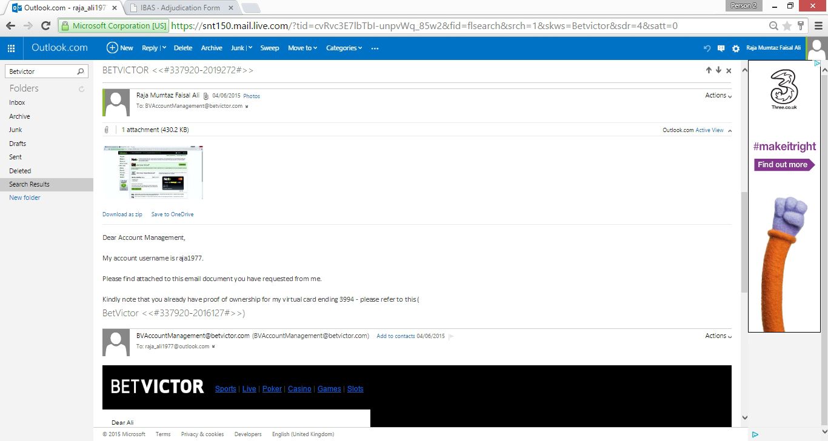Collapse the attachment Active View section
This screenshot has height=441, width=828.
(729, 130)
